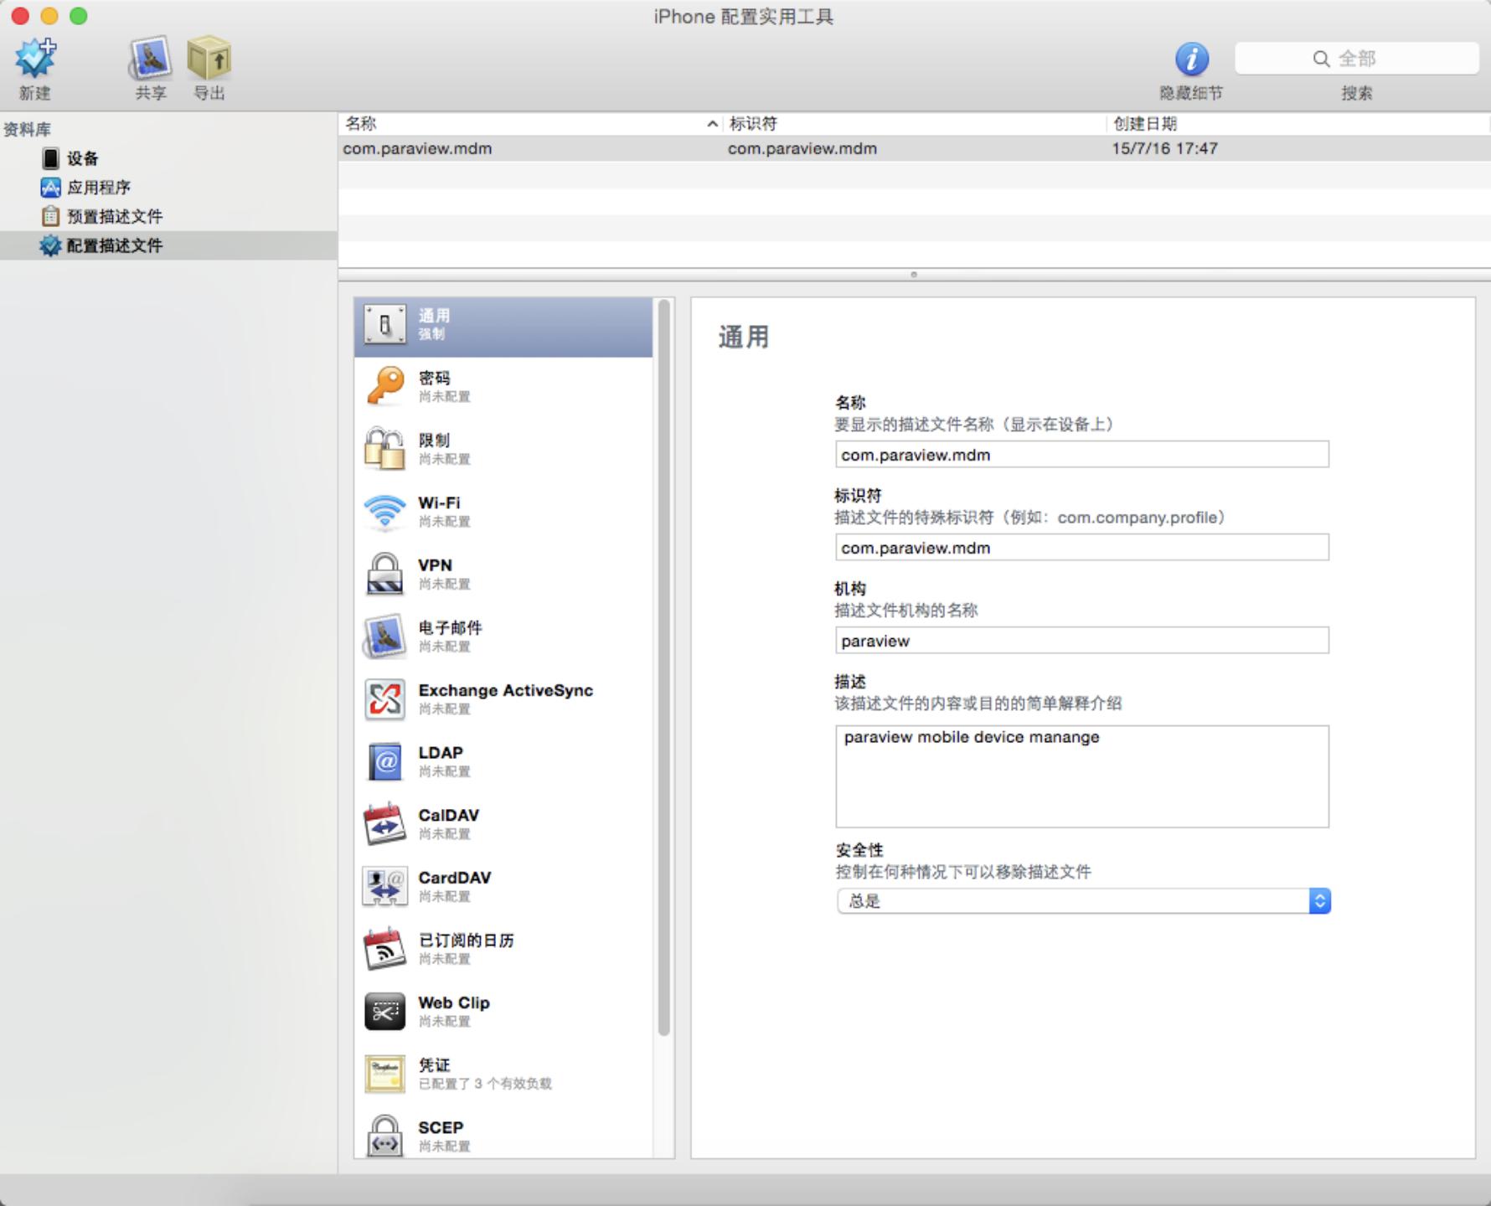1491x1206 pixels.
Task: Open Provisioning Profiles in sidebar
Action: pos(114,216)
